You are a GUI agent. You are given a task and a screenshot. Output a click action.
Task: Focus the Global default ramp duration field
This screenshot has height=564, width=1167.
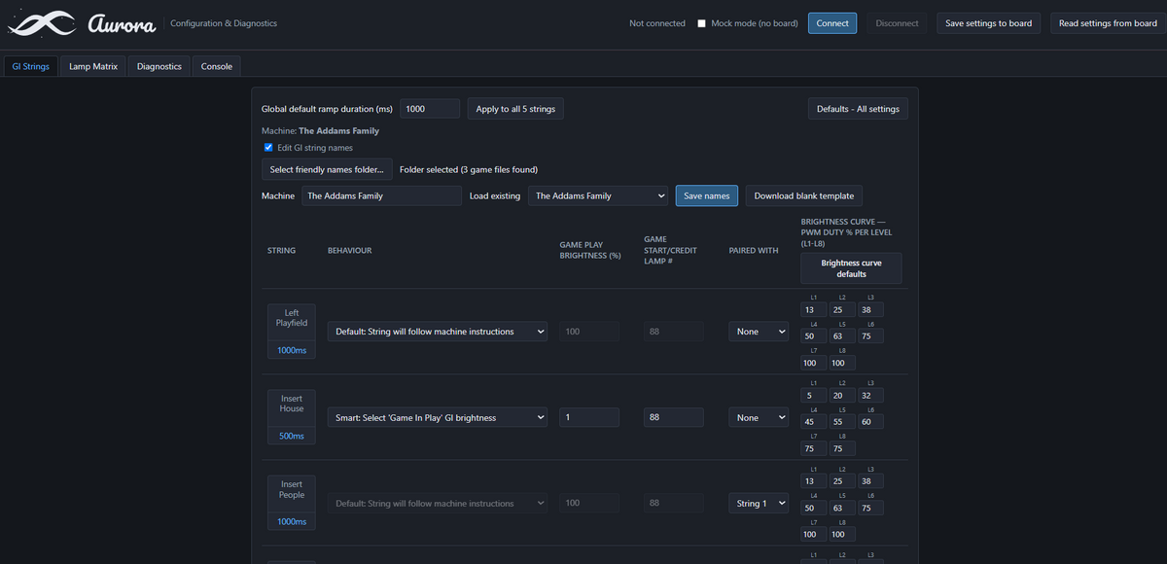430,109
